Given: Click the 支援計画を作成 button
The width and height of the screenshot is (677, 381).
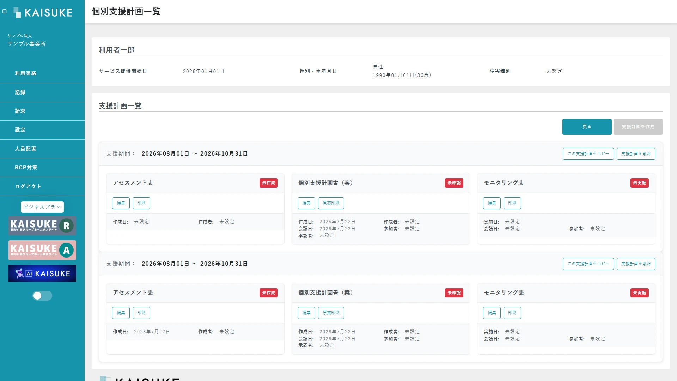Looking at the screenshot, I should point(638,127).
